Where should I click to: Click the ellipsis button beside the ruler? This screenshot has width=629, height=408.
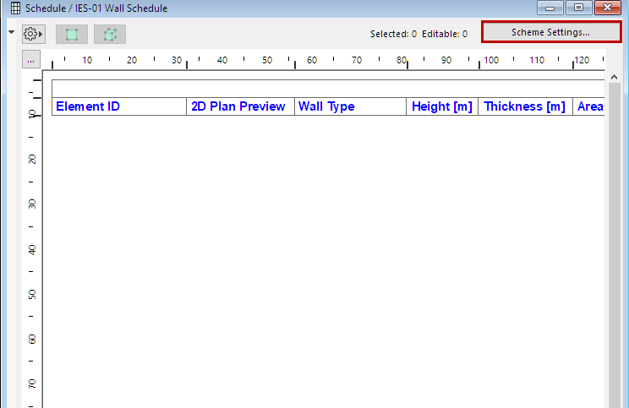31,60
